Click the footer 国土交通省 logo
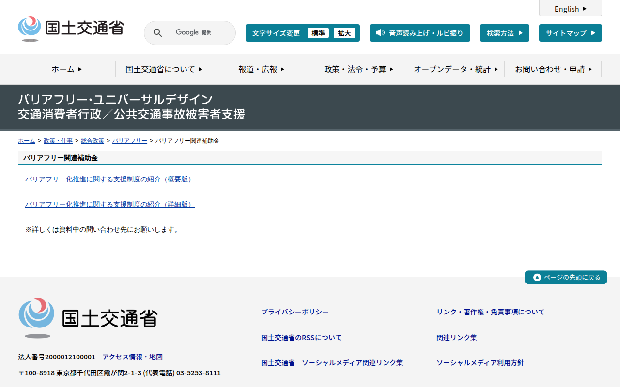620x387 pixels. [x=88, y=318]
